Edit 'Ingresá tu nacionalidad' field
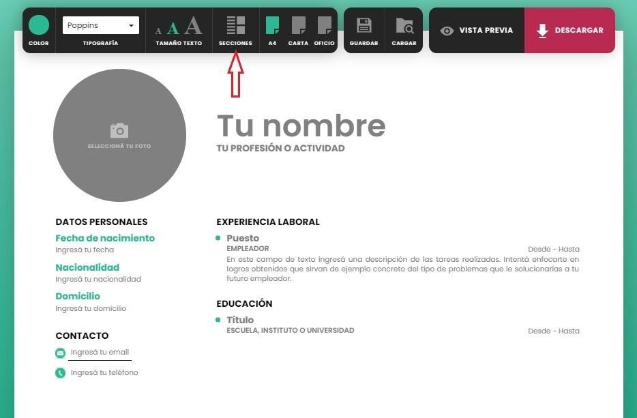This screenshot has height=418, width=637. (x=98, y=279)
